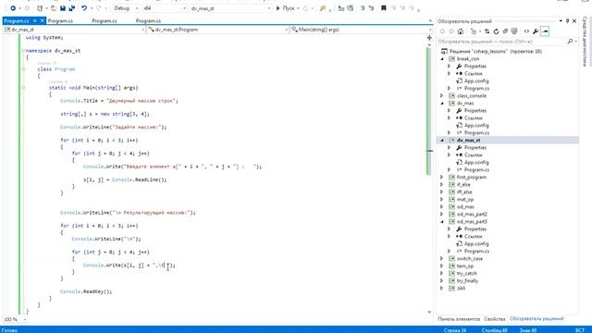Collapse the class Program code block
592x333 pixels.
click(23, 69)
